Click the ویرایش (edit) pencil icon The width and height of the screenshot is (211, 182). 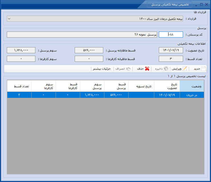(185, 69)
